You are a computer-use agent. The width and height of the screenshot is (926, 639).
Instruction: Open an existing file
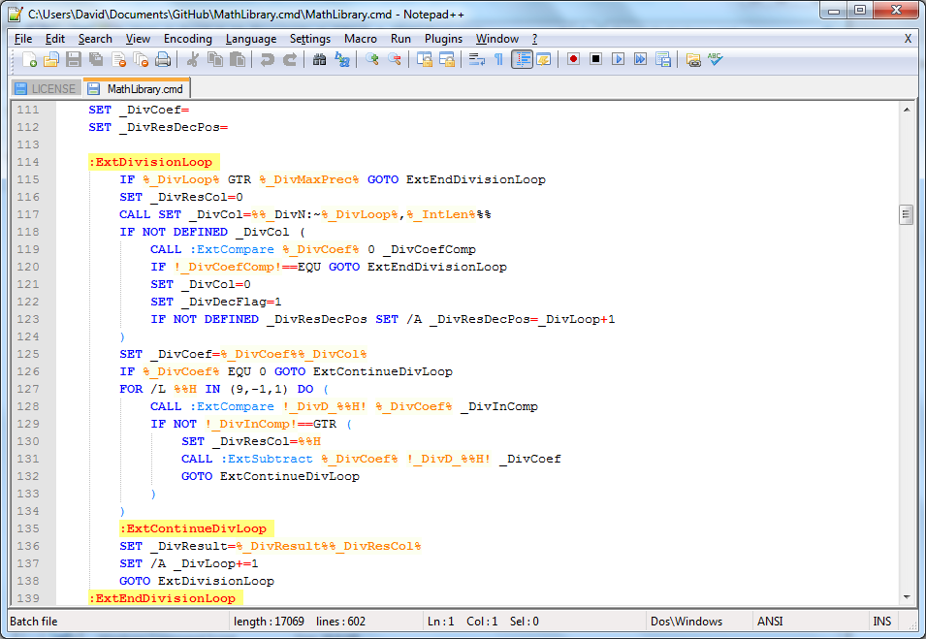tap(51, 59)
